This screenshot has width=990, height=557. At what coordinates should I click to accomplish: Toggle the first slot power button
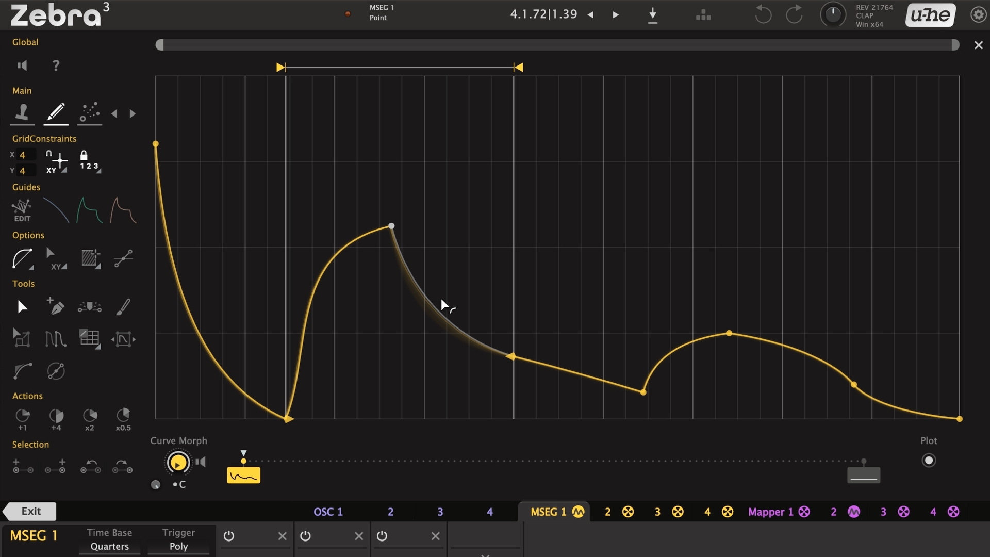229,536
